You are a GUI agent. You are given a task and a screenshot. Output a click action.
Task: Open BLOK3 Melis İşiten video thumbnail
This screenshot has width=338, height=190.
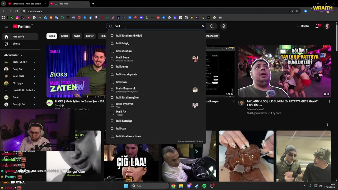(x=76, y=71)
